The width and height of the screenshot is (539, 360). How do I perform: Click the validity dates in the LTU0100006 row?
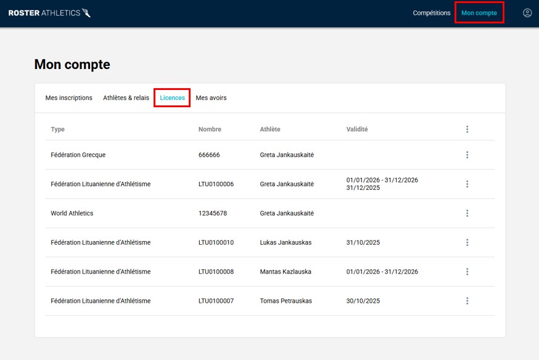coord(382,184)
